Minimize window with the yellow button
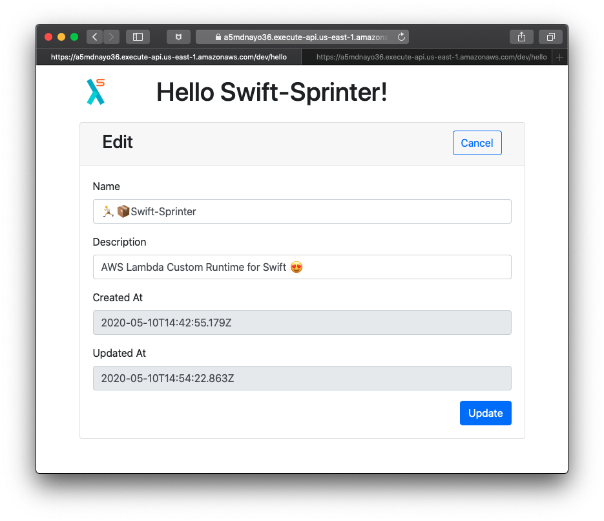The image size is (604, 521). tap(61, 37)
